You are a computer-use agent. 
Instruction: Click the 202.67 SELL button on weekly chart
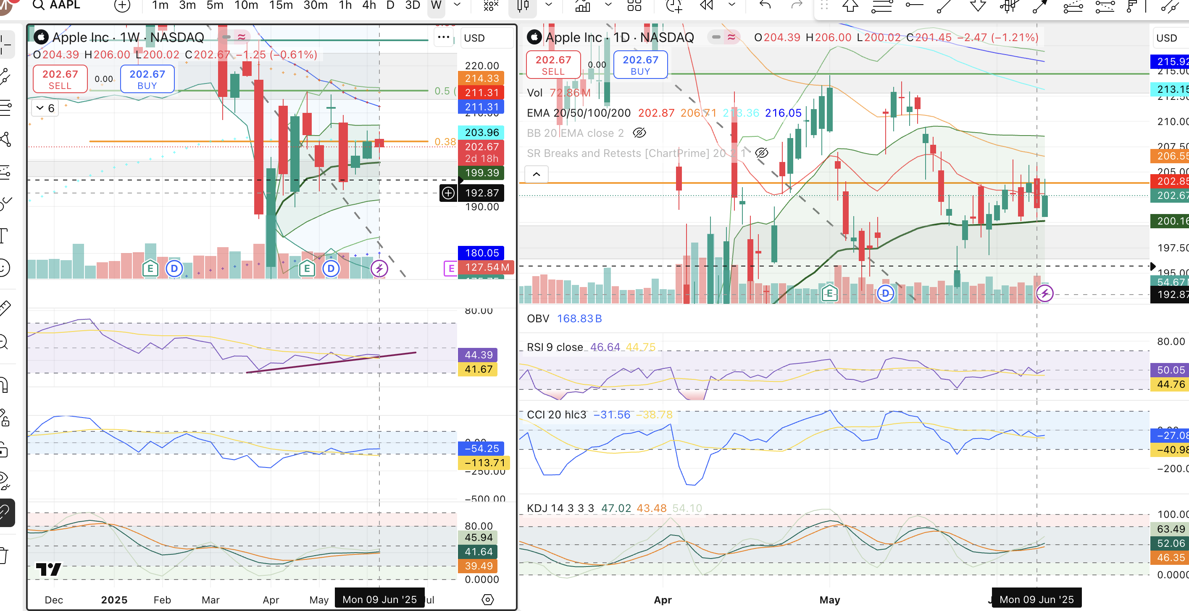click(x=60, y=79)
